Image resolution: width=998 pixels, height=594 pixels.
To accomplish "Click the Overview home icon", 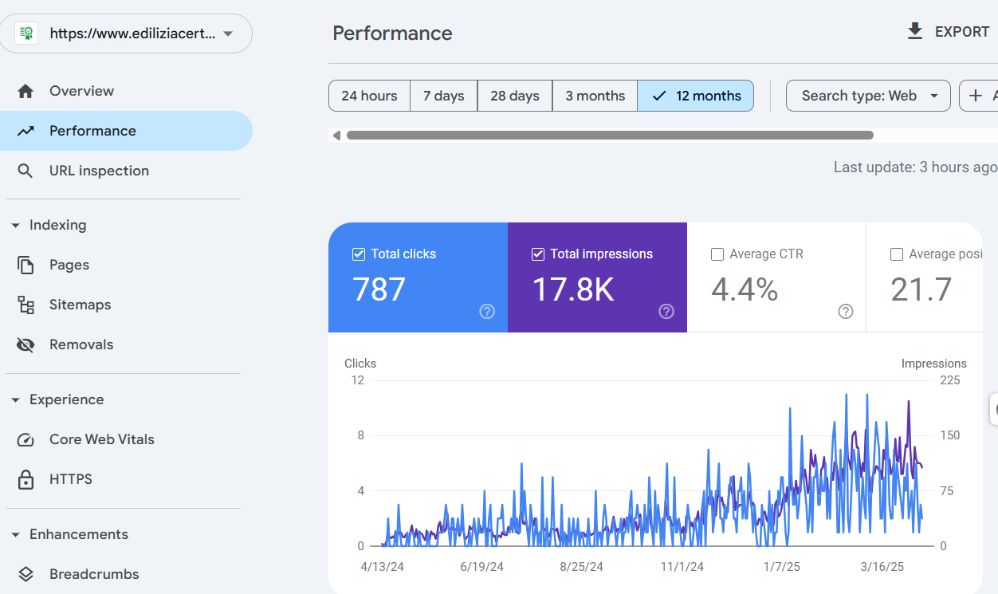I will pos(26,91).
